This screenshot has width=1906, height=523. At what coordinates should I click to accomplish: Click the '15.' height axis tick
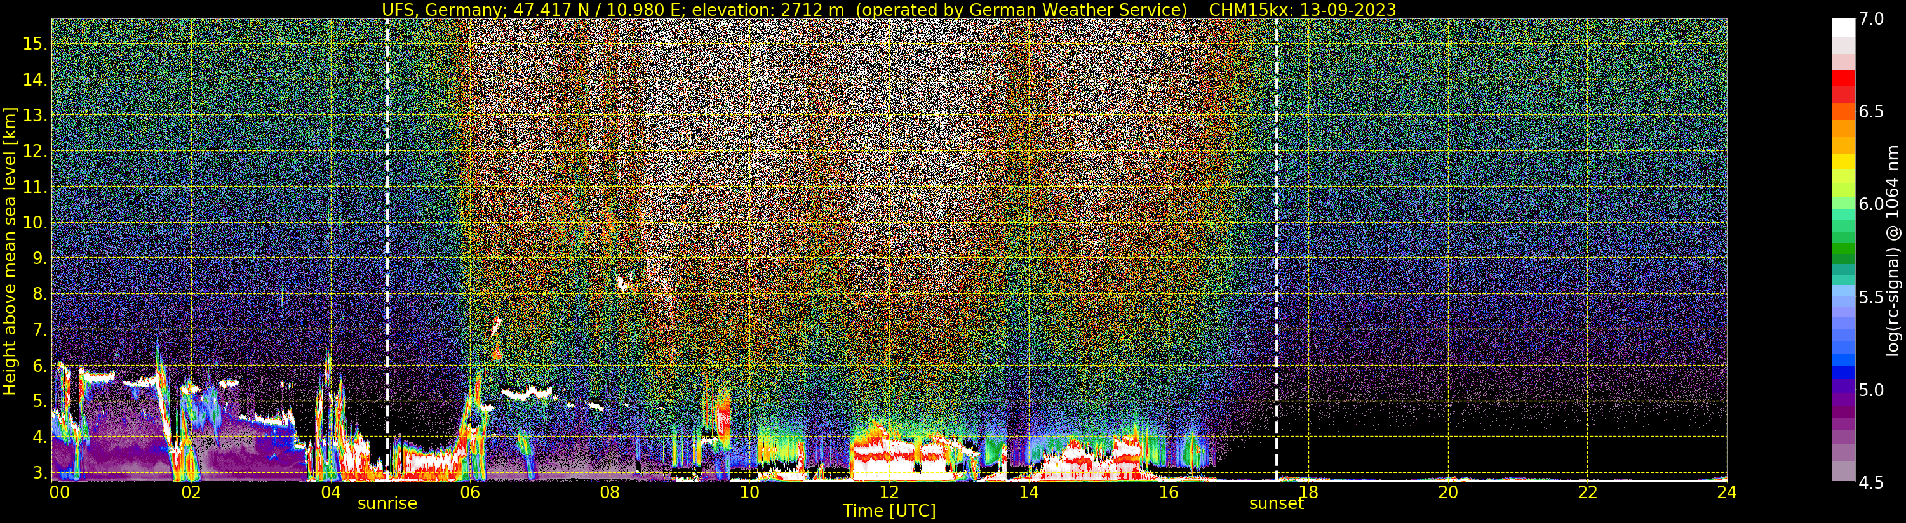(36, 44)
